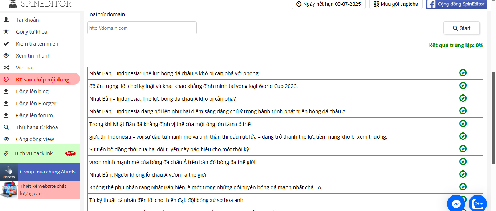Click upload icon beside Đăng lên forum
The image size is (496, 211).
point(6,115)
